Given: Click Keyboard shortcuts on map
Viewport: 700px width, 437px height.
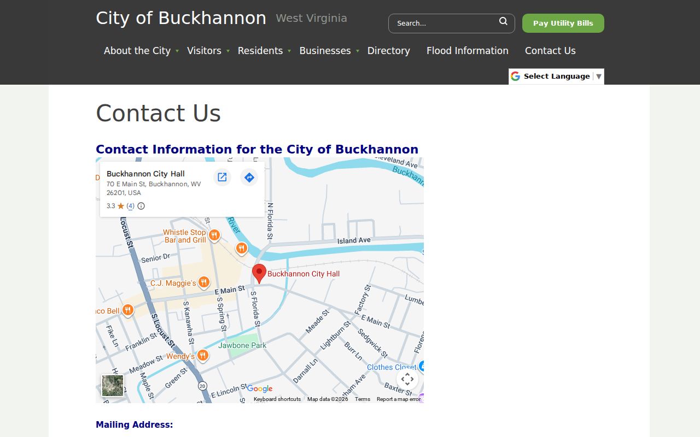Looking at the screenshot, I should coord(277,399).
